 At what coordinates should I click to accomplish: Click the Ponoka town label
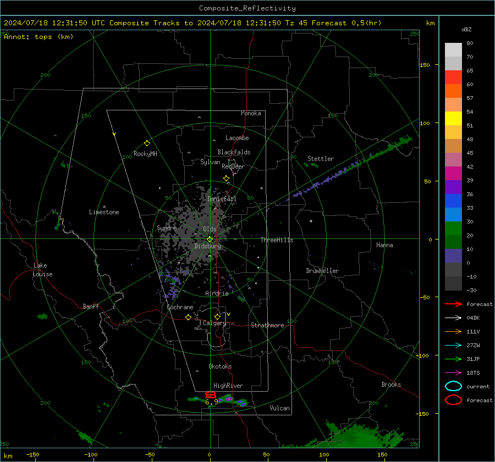(251, 113)
